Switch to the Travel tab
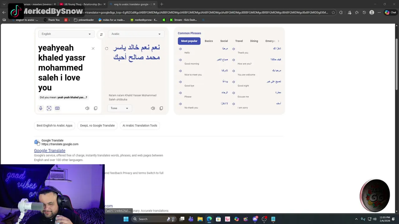 (x=239, y=41)
